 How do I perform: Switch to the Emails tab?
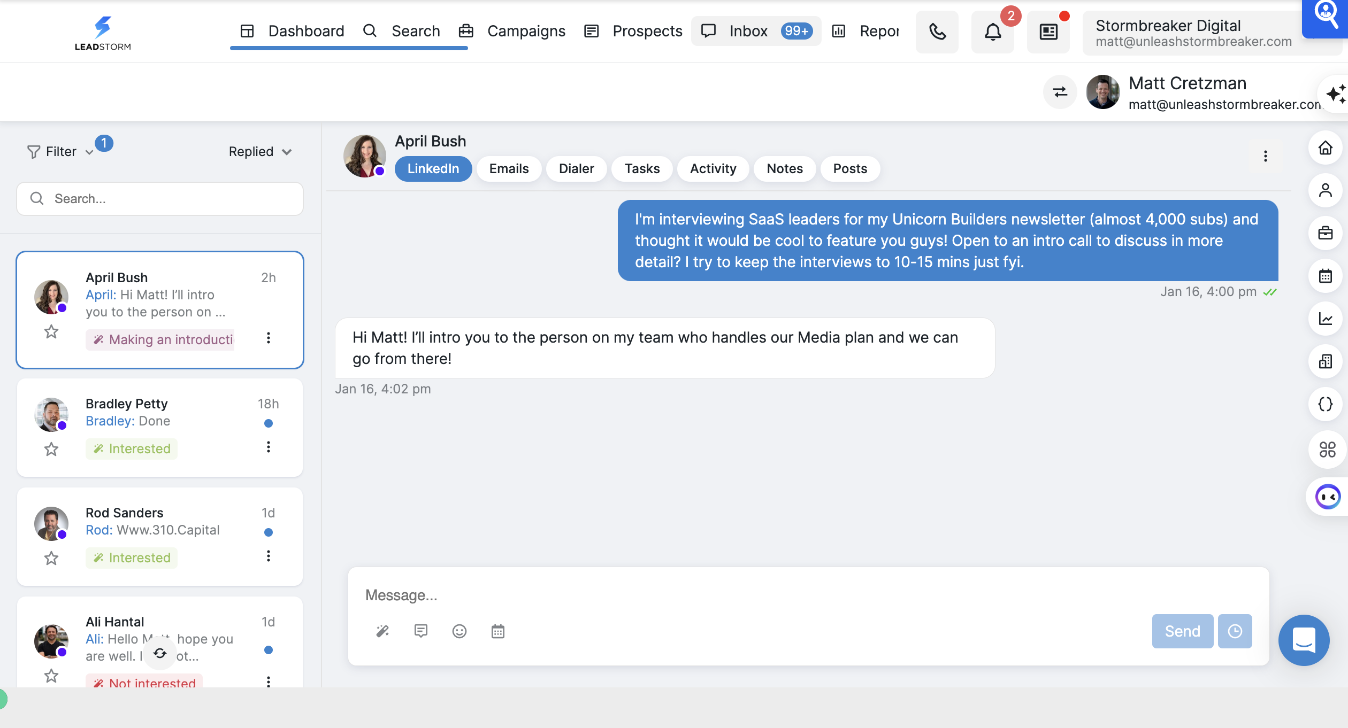pyautogui.click(x=509, y=169)
